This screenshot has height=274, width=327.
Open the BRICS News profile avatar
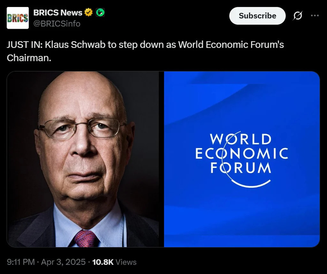(x=18, y=18)
